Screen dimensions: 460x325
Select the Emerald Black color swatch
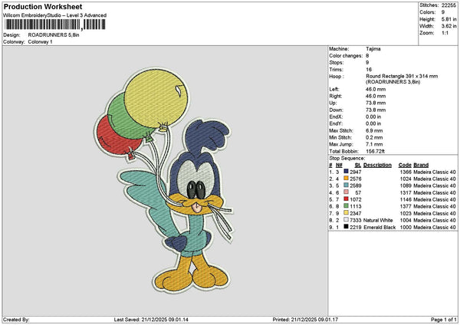[x=346, y=227]
